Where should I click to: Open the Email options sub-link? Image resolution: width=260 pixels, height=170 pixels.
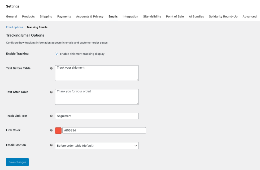[15, 27]
